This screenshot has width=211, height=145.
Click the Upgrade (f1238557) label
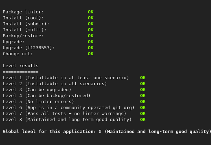pos(29,48)
